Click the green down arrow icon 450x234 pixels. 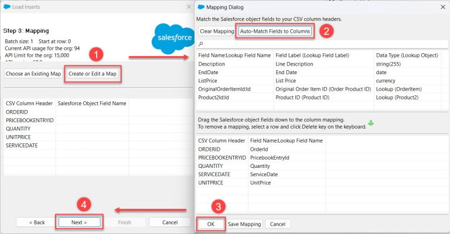tap(371, 123)
